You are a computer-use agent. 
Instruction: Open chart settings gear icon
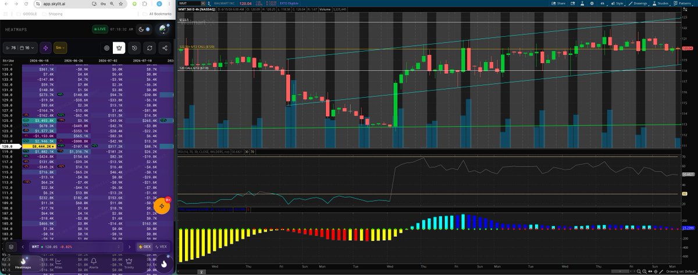592,3
